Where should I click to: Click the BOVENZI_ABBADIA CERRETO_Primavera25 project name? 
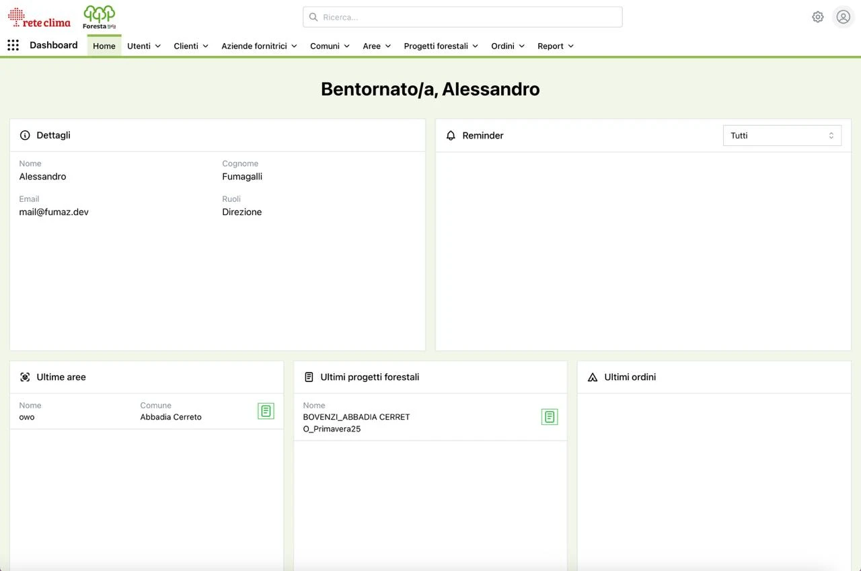[356, 422]
